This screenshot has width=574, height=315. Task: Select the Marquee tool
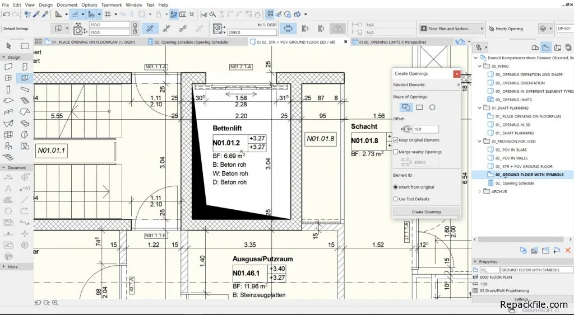(25, 46)
